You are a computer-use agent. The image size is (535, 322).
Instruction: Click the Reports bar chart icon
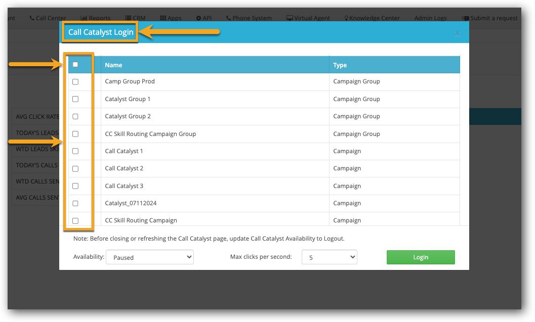[84, 18]
